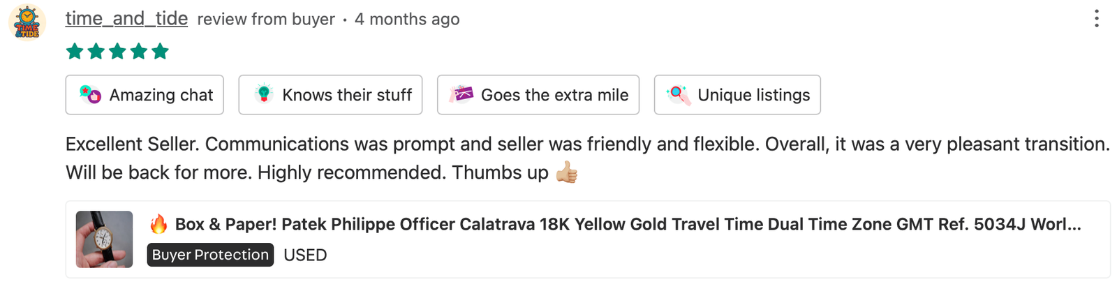The image size is (1117, 282).
Task: Click the USED condition label
Action: pos(305,255)
